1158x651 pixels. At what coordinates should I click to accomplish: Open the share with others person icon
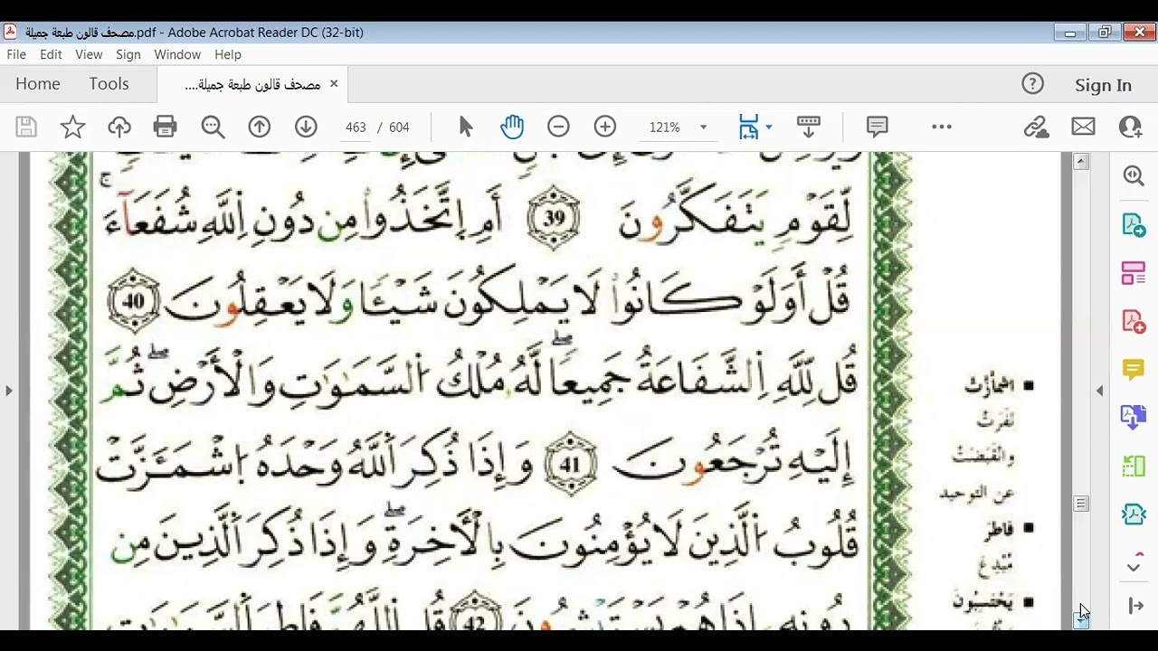click(x=1130, y=127)
